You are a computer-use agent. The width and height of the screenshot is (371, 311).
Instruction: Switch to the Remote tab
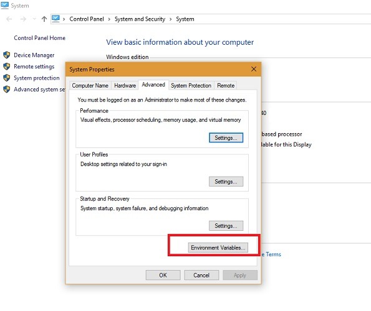[226, 85]
